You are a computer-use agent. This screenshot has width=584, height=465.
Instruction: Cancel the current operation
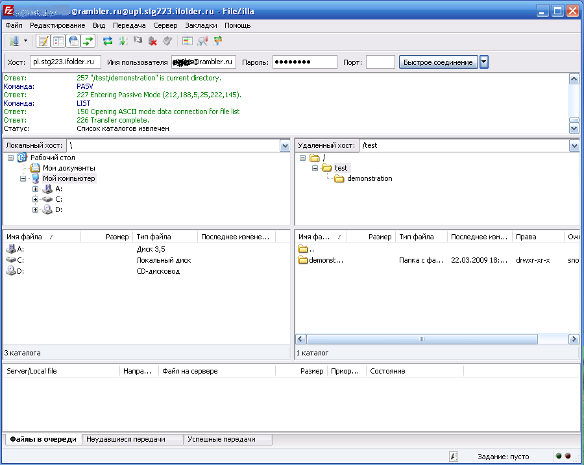(x=138, y=40)
